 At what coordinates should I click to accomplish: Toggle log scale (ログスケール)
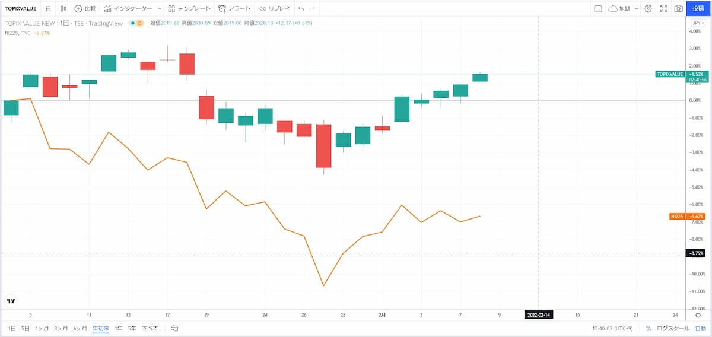673,328
